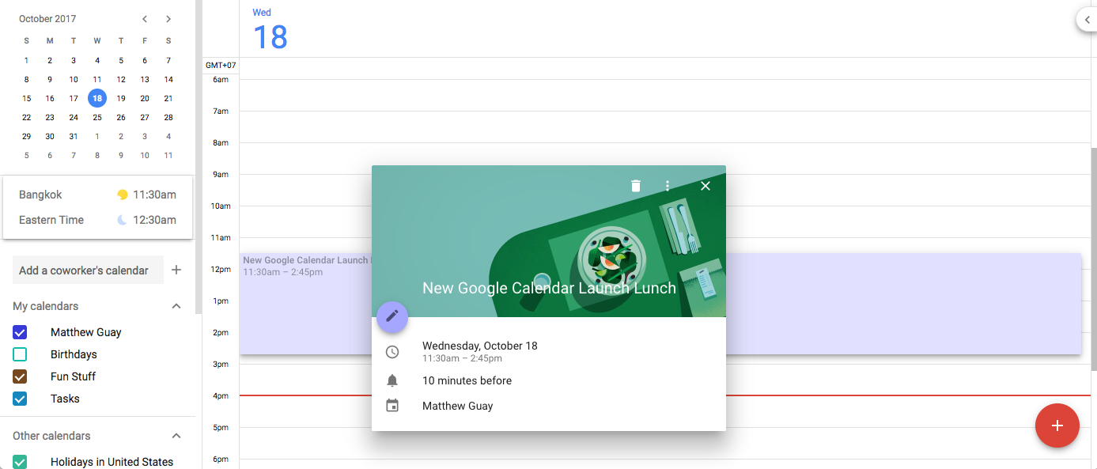Open the event options three-dot menu
This screenshot has width=1097, height=469.
668,186
